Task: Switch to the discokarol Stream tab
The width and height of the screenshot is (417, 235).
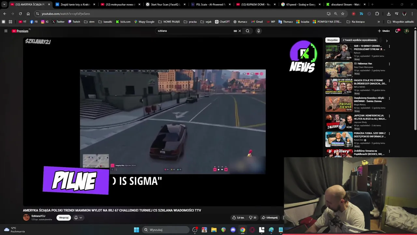Action: (346, 5)
